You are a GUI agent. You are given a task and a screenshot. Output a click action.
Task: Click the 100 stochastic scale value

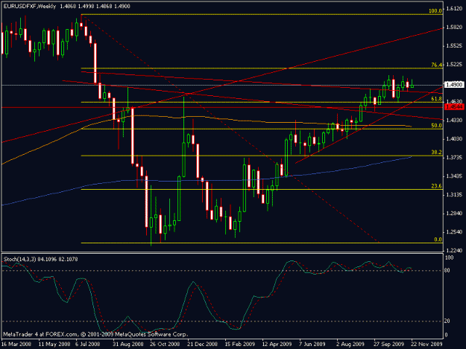449,257
